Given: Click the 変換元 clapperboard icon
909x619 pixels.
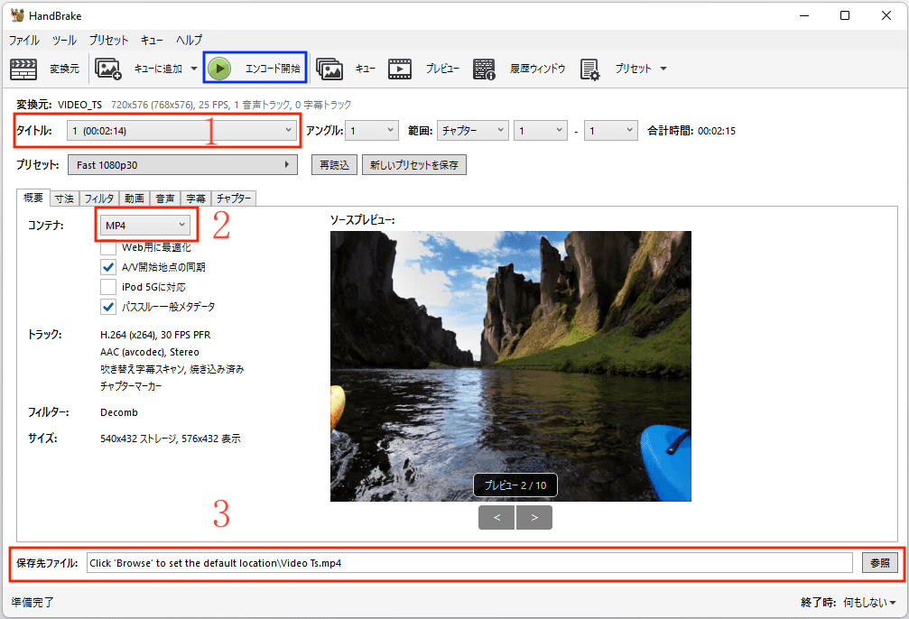Looking at the screenshot, I should tap(23, 69).
